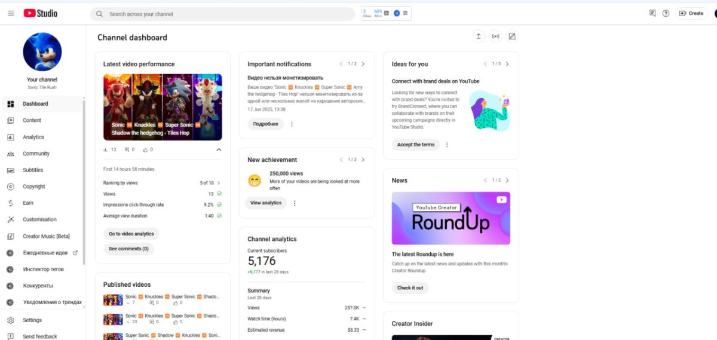Open Community in the sidebar
The height and width of the screenshot is (340, 717).
click(x=42, y=154)
